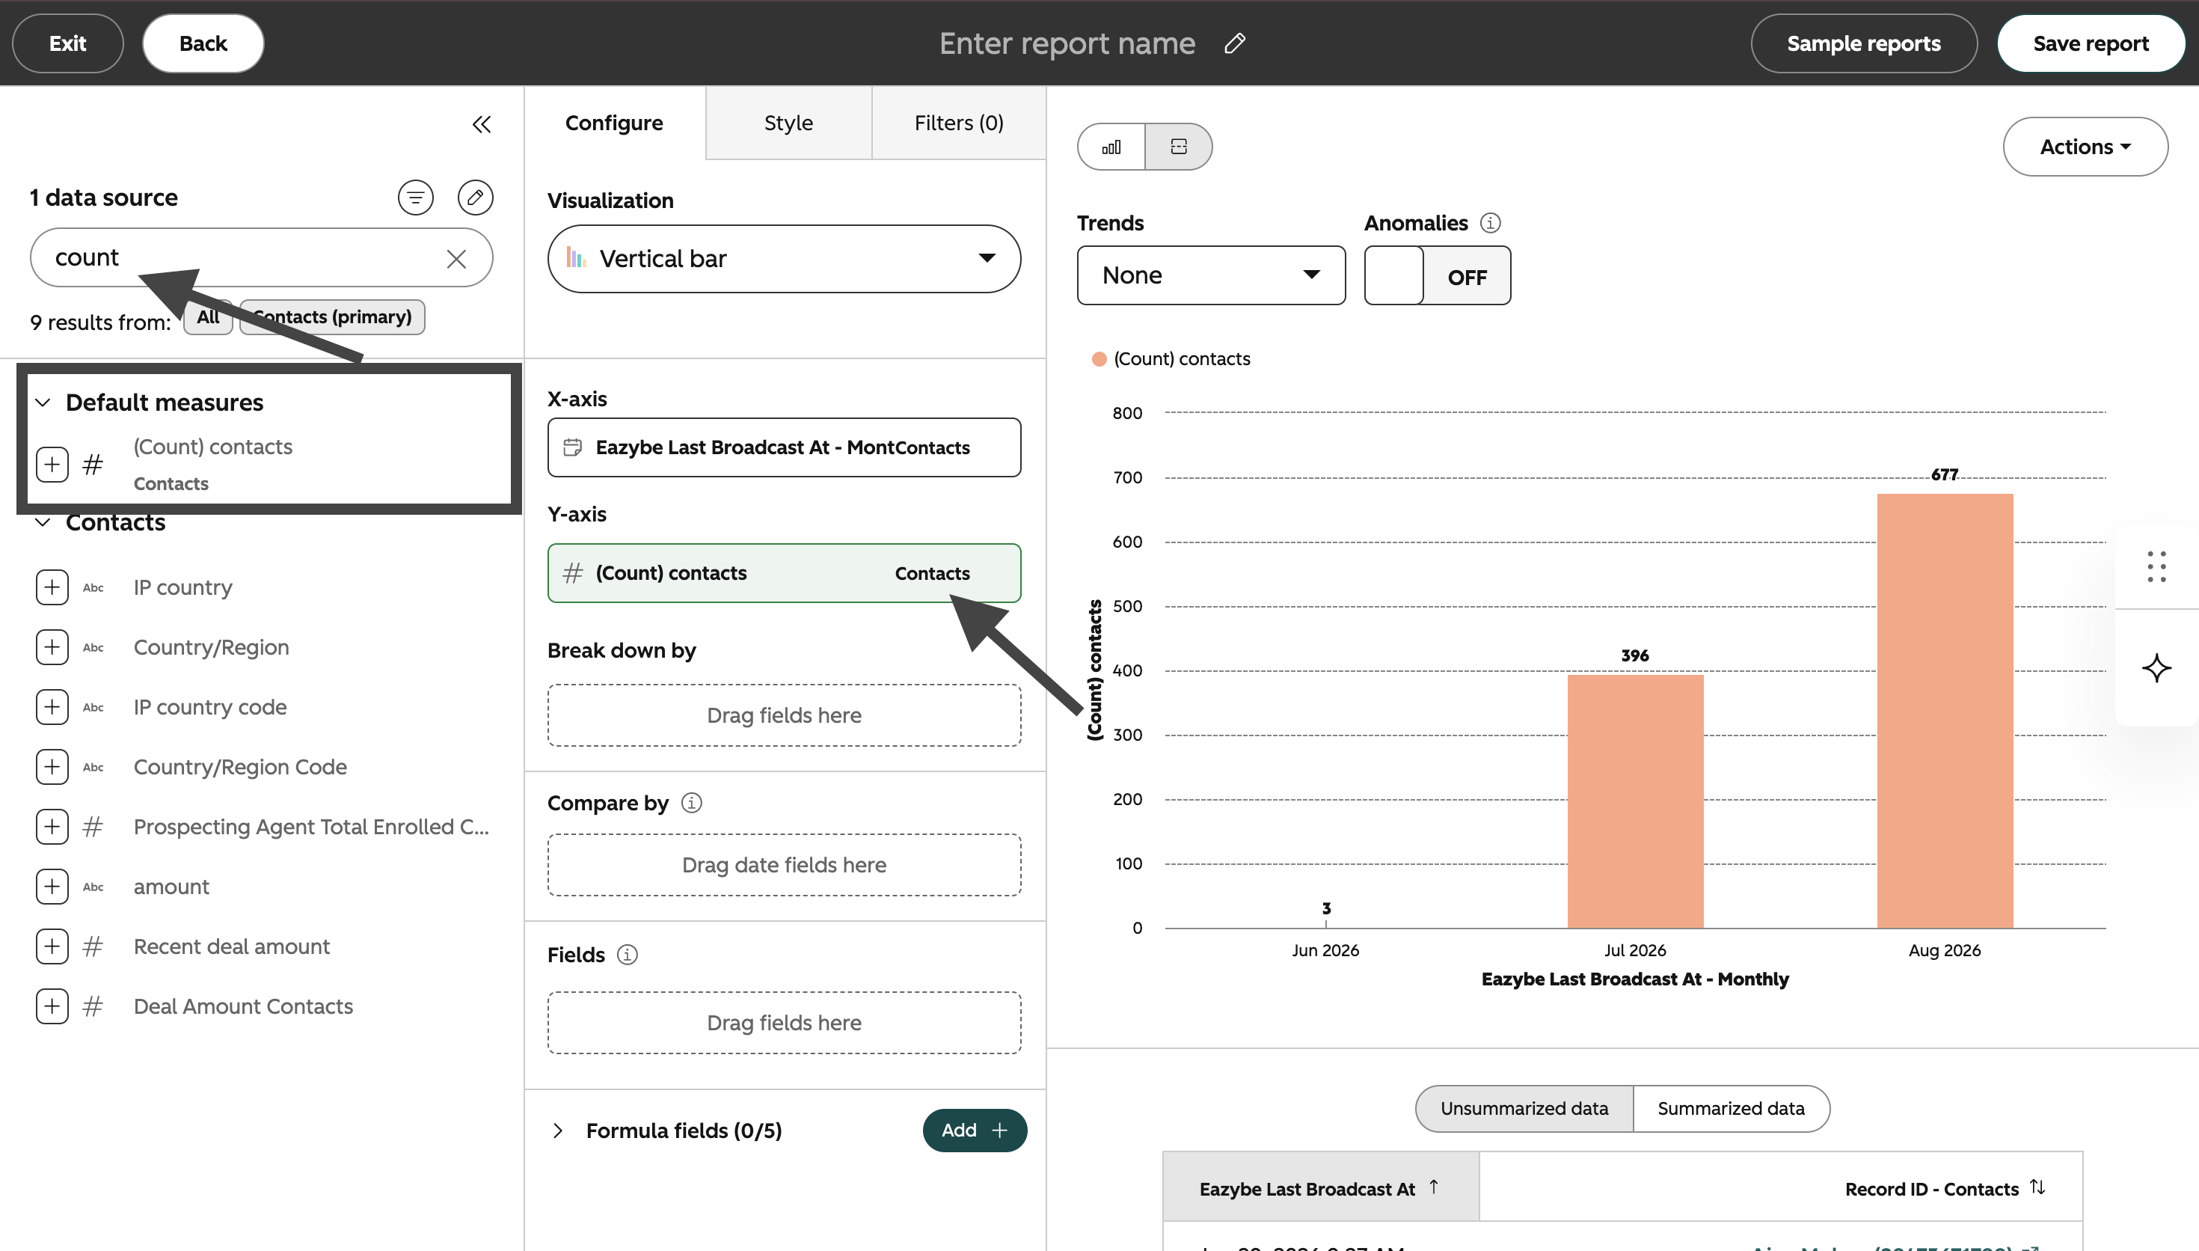This screenshot has height=1251, width=2199.
Task: Expand the Formula fields section
Action: (558, 1131)
